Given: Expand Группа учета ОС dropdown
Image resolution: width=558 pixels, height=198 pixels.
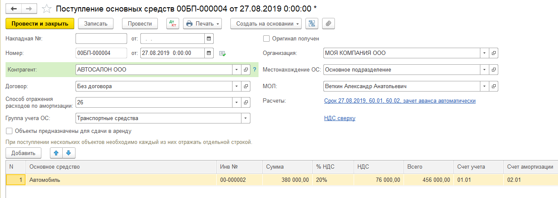Looking at the screenshot, I should point(246,118).
